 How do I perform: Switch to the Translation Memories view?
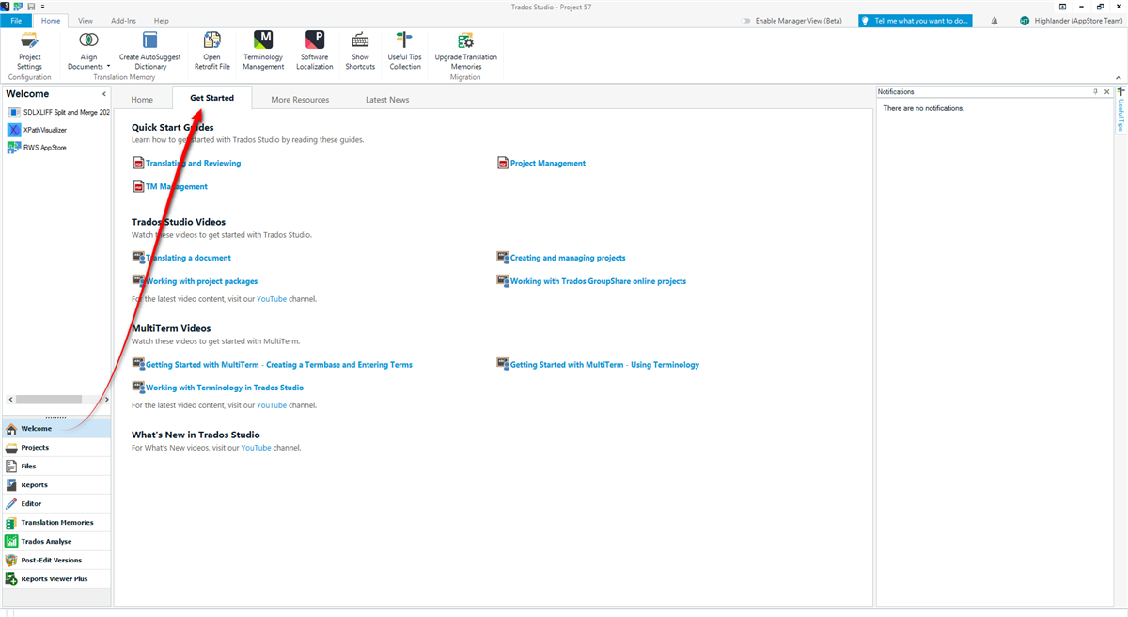pyautogui.click(x=56, y=523)
